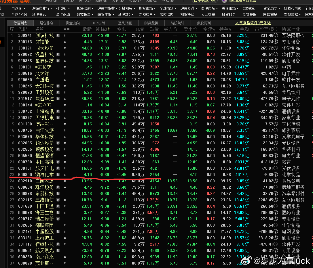The width and height of the screenshot is (313, 268).
Task: Switch to the 多股同列 tab
Action: coord(203,23)
